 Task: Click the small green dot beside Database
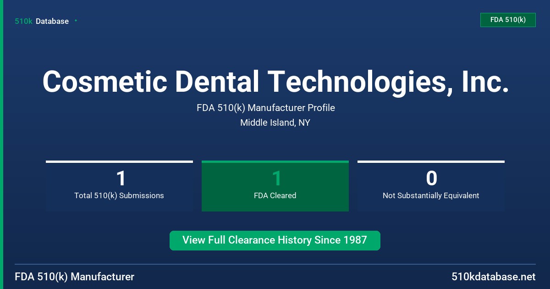tap(76, 21)
